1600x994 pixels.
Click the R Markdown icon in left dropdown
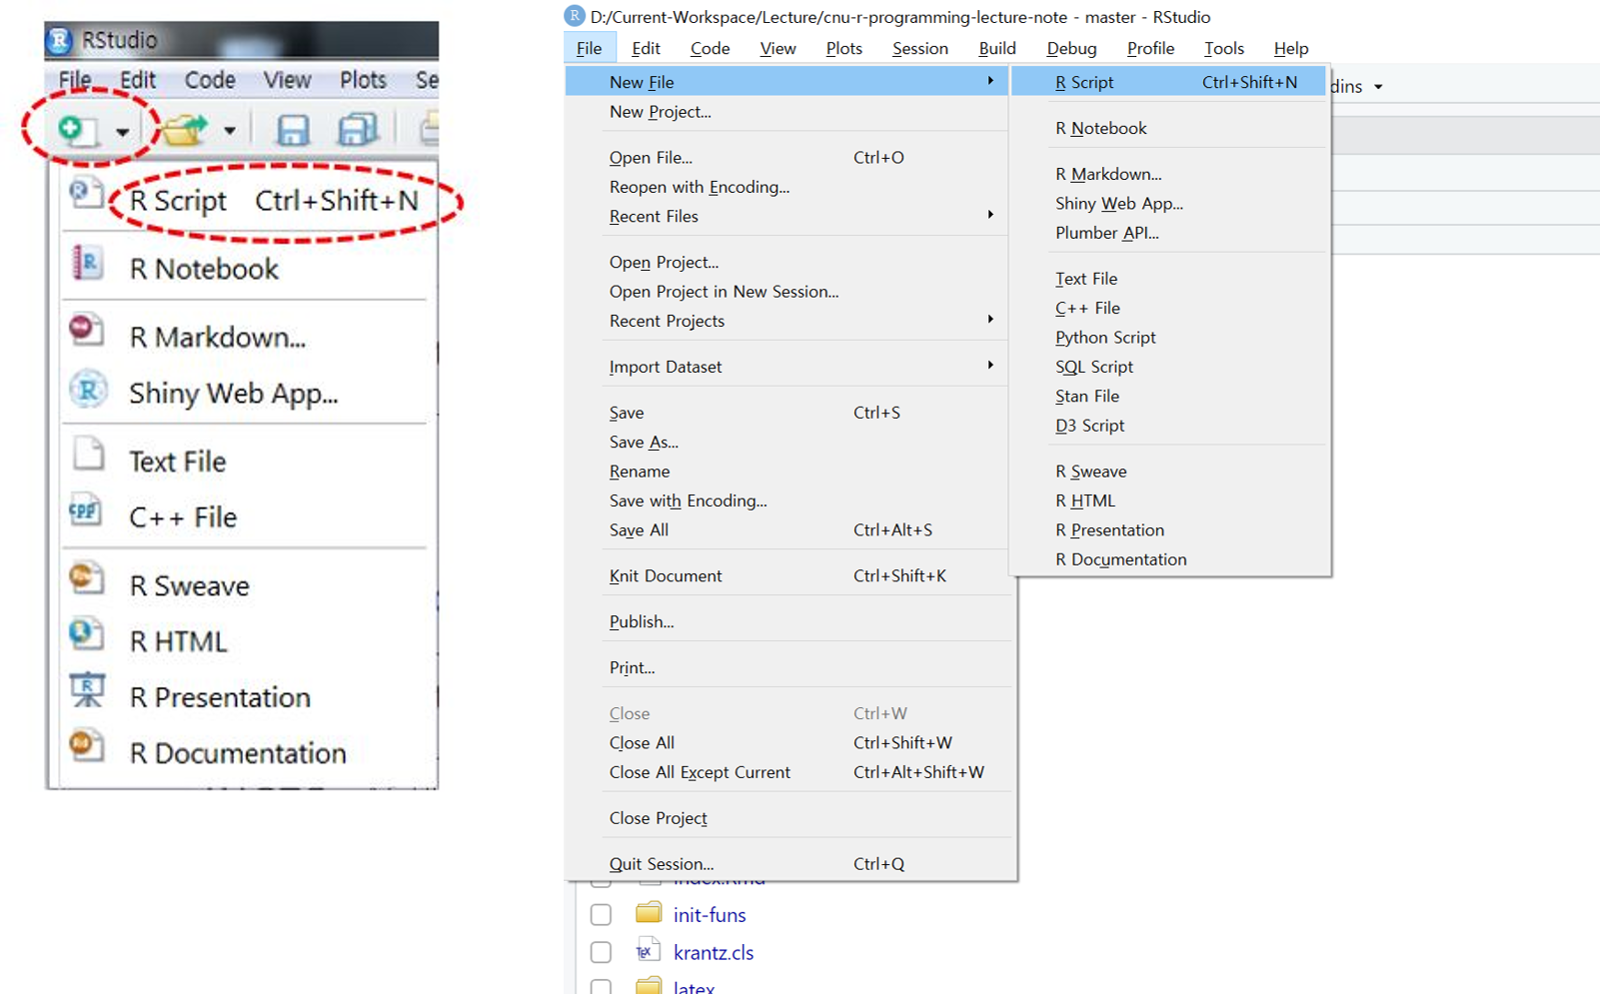(87, 331)
